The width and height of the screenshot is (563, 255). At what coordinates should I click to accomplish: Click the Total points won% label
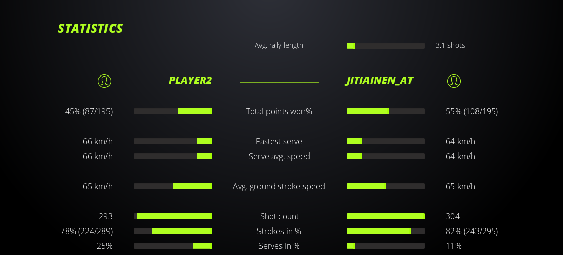[x=279, y=111]
